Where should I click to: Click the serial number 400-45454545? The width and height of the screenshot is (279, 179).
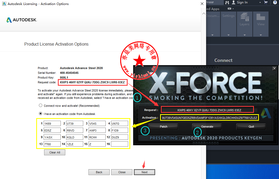pos(69,73)
